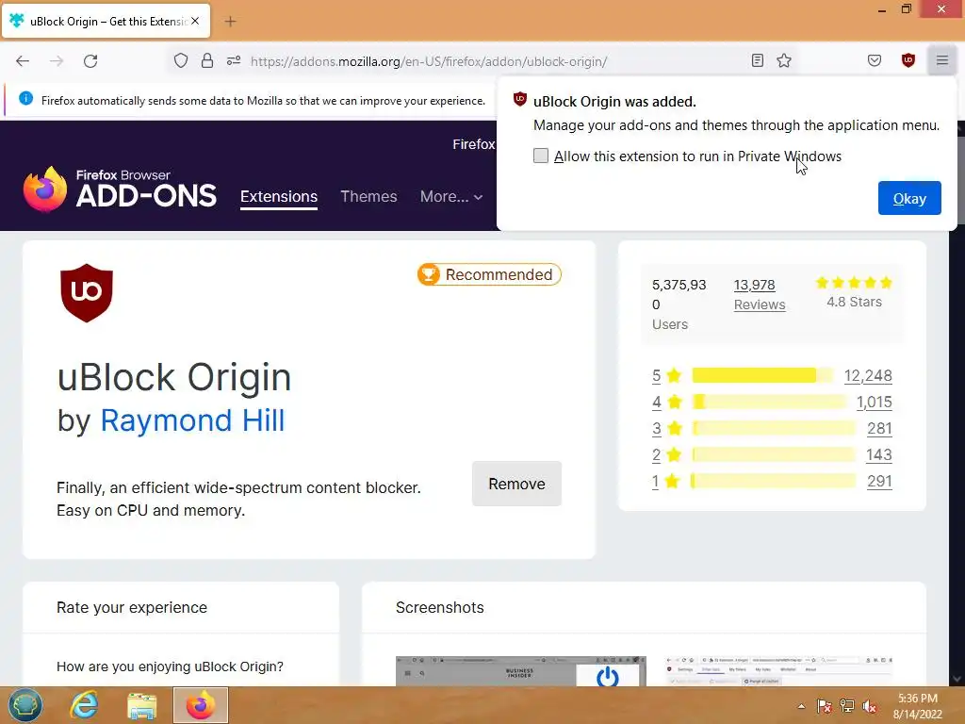Click the 1,015 four-star count
The height and width of the screenshot is (724, 965).
[874, 402]
